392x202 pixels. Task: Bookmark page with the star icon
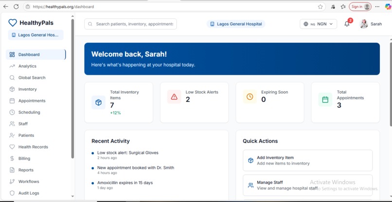pyautogui.click(x=320, y=7)
